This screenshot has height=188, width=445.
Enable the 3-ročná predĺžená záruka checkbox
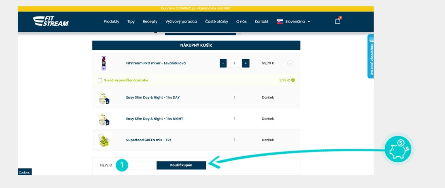(100, 80)
